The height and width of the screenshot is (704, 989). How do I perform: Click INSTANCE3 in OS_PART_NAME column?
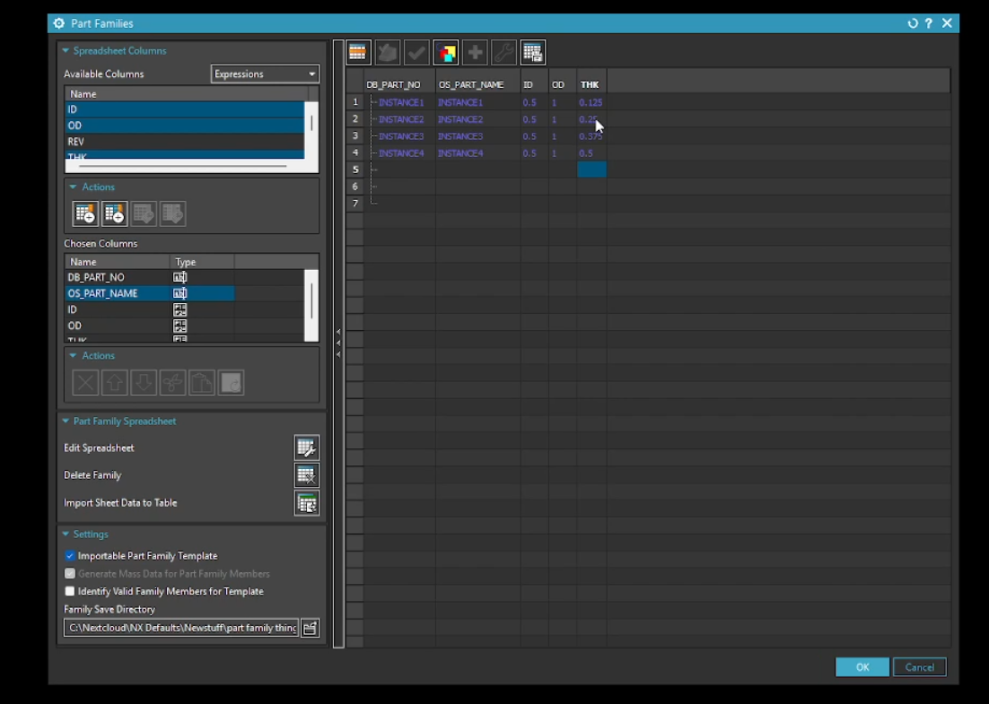(x=459, y=136)
